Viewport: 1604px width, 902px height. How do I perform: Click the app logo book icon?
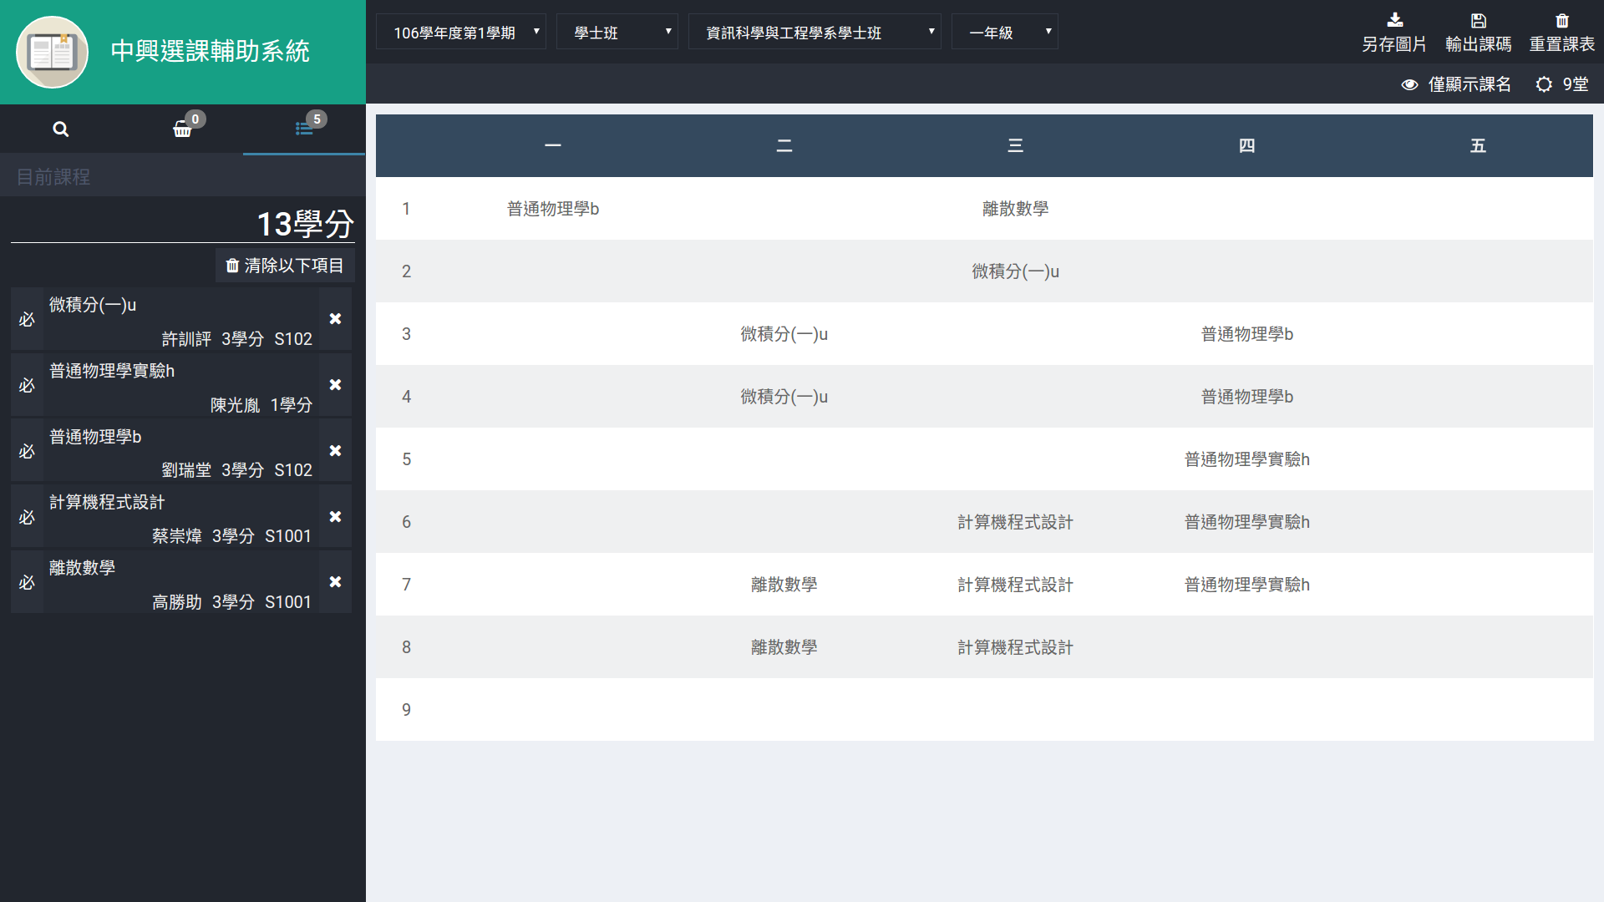pos(53,52)
